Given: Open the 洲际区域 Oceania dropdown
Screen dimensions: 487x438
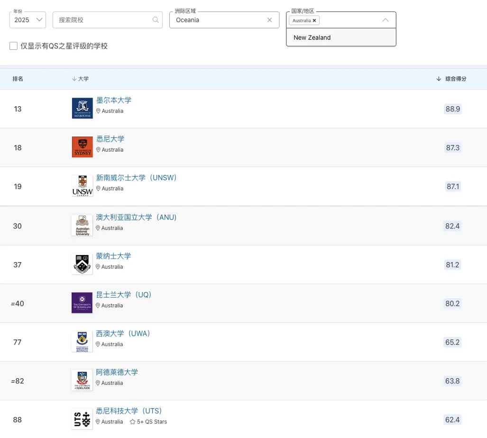Looking at the screenshot, I should pyautogui.click(x=224, y=20).
